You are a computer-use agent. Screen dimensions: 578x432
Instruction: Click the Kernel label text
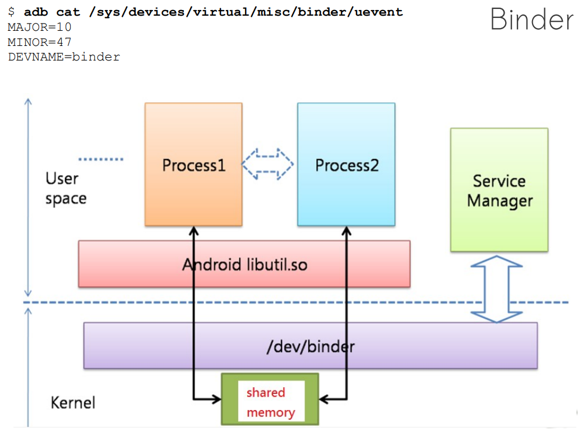(x=73, y=402)
